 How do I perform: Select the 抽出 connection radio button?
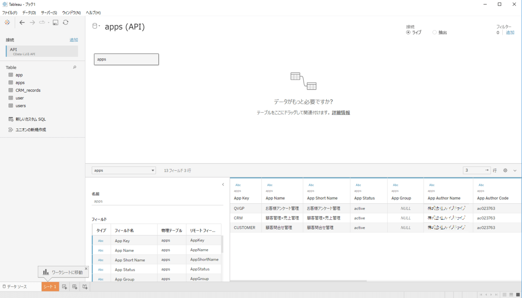click(435, 33)
